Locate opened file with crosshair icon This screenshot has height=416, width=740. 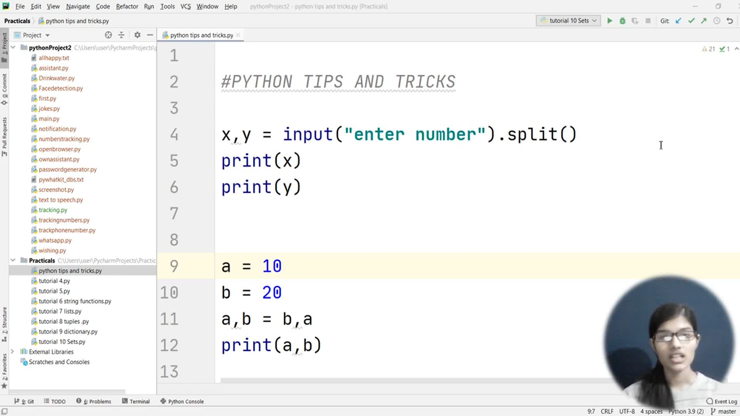pyautogui.click(x=108, y=35)
